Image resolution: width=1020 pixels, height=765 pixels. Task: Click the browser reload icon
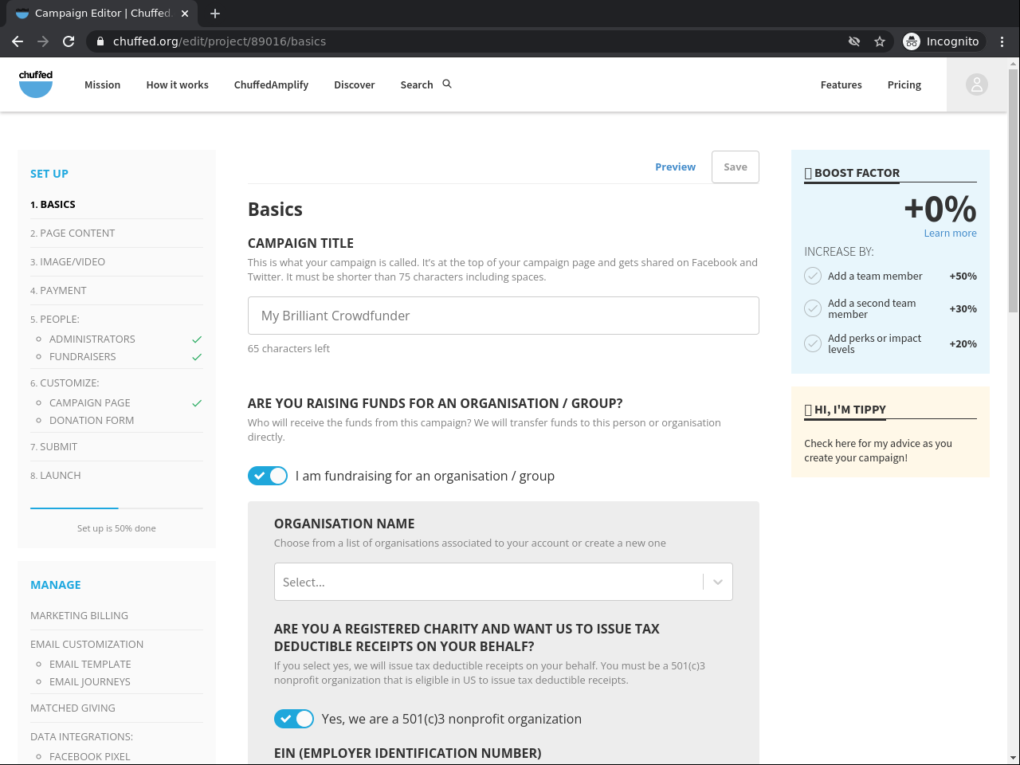click(x=69, y=41)
